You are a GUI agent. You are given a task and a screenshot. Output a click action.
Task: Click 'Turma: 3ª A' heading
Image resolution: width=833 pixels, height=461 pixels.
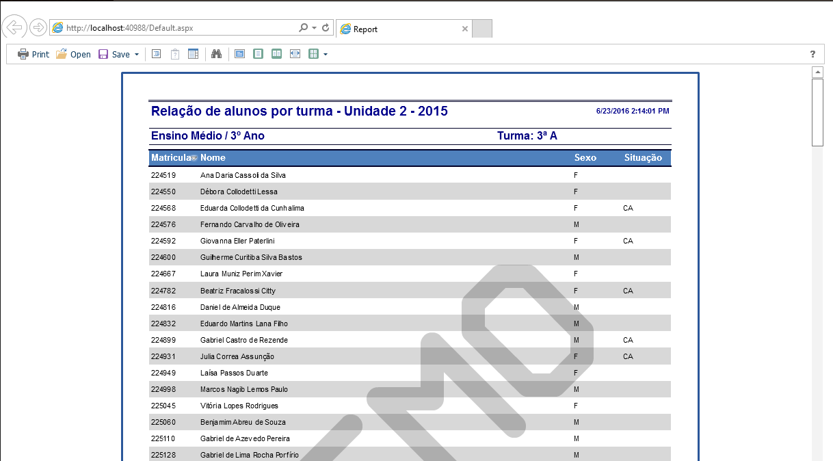(527, 136)
